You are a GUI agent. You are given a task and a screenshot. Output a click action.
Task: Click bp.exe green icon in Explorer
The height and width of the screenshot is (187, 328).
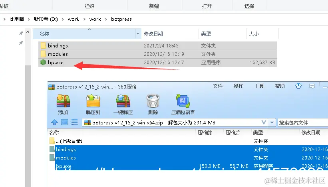43,62
